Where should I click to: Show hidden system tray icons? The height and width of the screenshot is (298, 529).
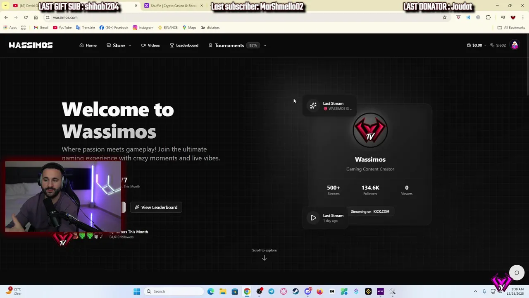475,291
